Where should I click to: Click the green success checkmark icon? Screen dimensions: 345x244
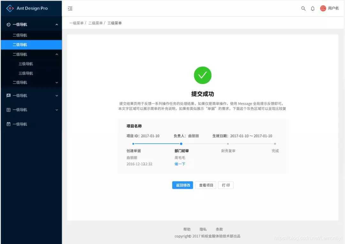pyautogui.click(x=203, y=75)
